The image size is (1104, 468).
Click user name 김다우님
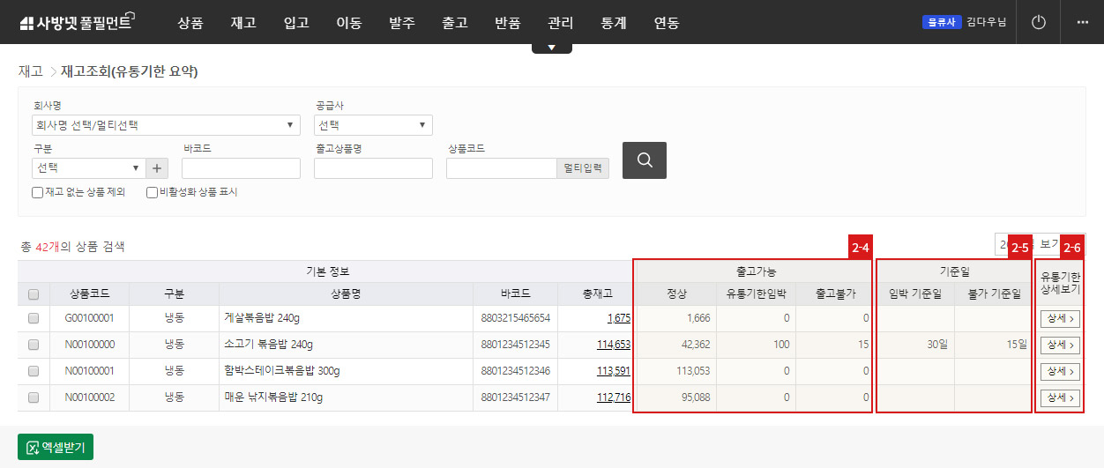(x=986, y=22)
